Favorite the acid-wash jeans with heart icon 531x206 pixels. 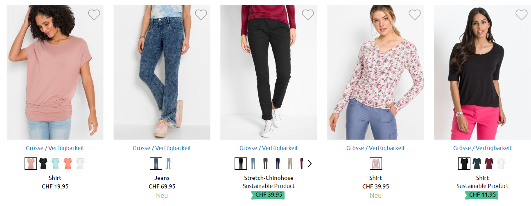[201, 15]
